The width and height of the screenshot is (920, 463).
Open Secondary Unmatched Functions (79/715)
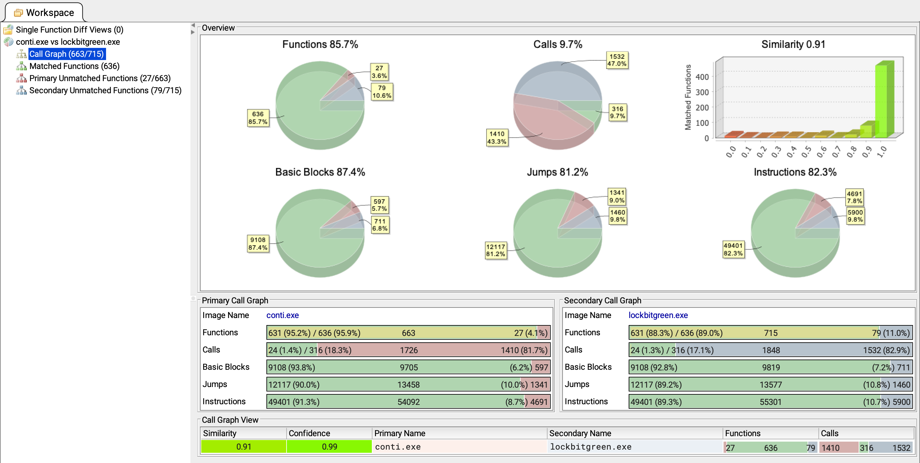[105, 90]
